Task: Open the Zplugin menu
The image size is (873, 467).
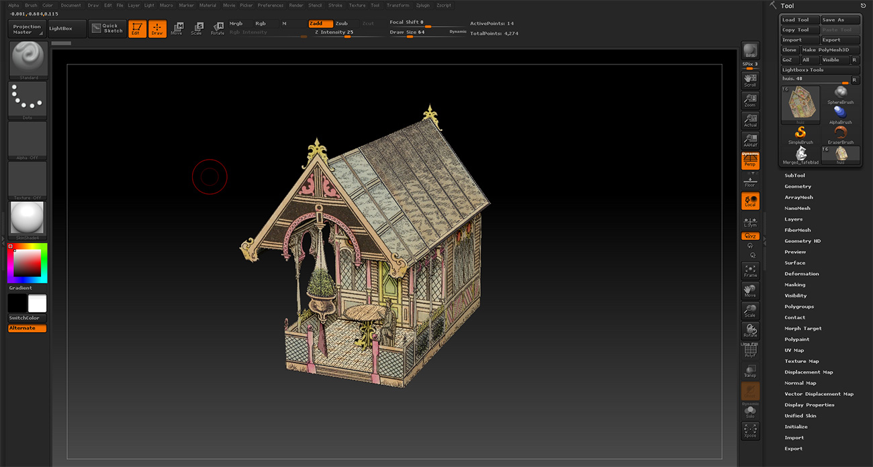Action: click(422, 5)
